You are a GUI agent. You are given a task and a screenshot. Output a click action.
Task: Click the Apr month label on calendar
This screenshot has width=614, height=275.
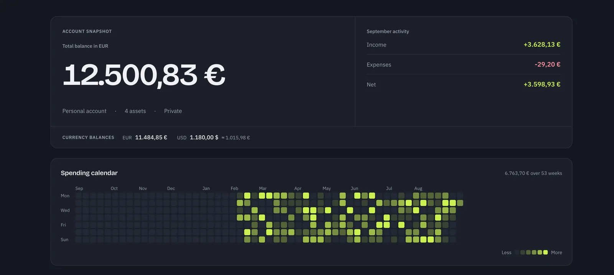298,189
